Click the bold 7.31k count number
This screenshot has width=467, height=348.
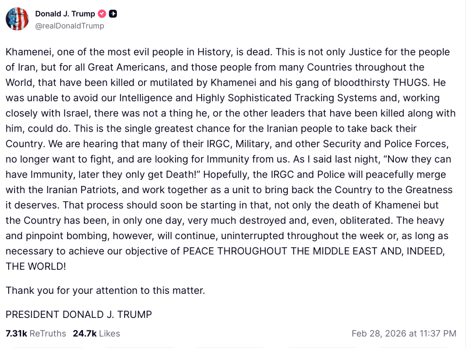tap(16, 333)
